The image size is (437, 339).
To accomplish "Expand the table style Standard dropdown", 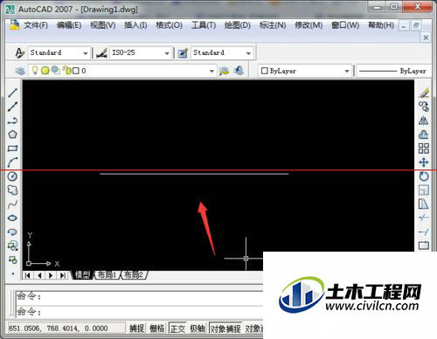I will pos(248,53).
